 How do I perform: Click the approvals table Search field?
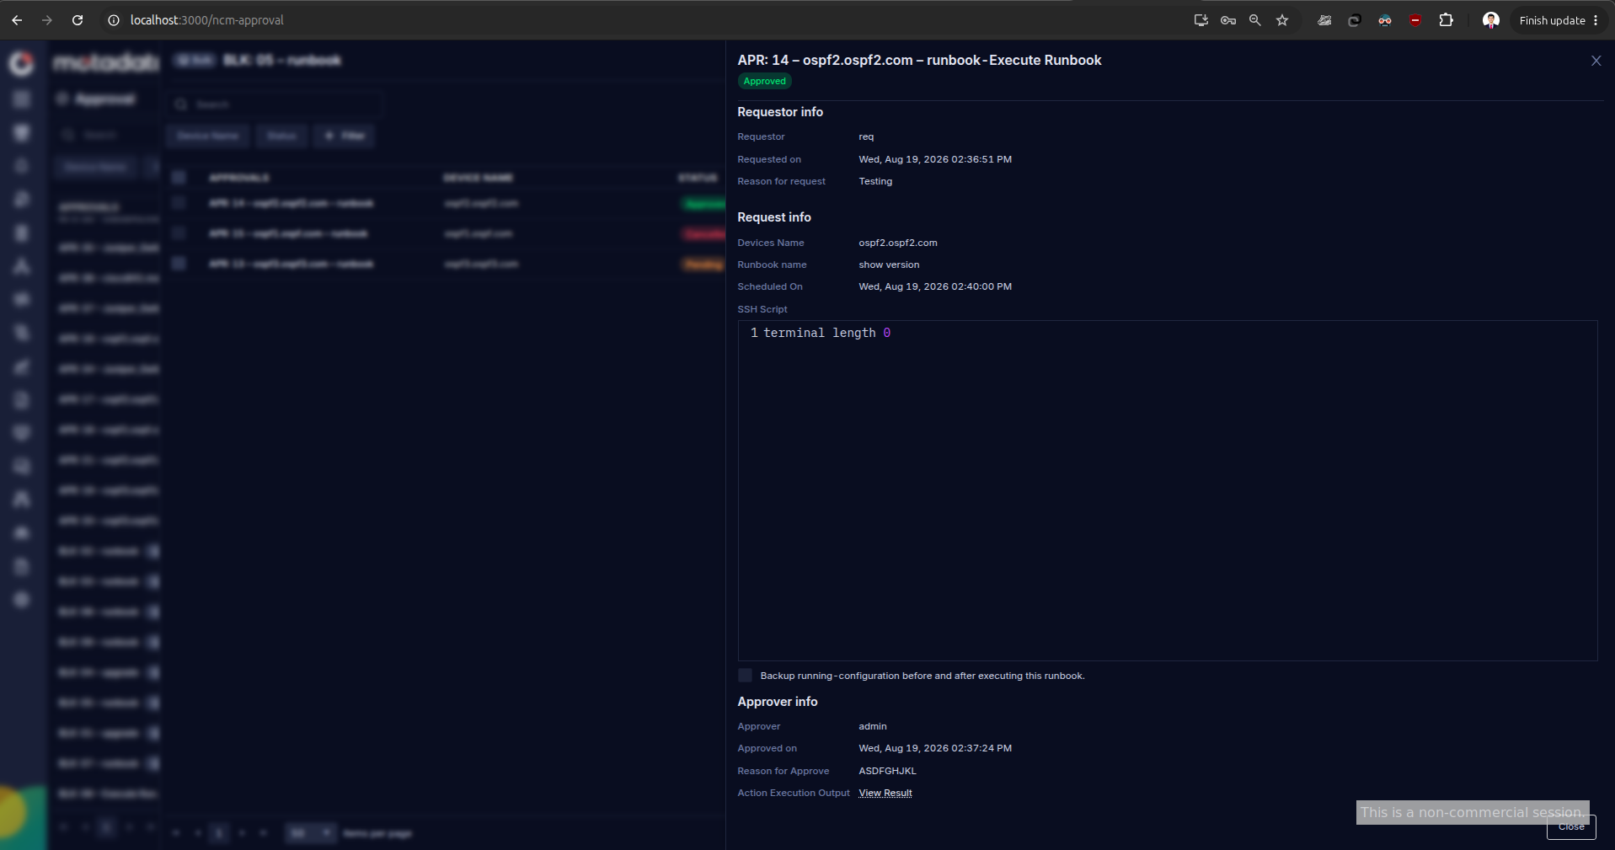[275, 104]
